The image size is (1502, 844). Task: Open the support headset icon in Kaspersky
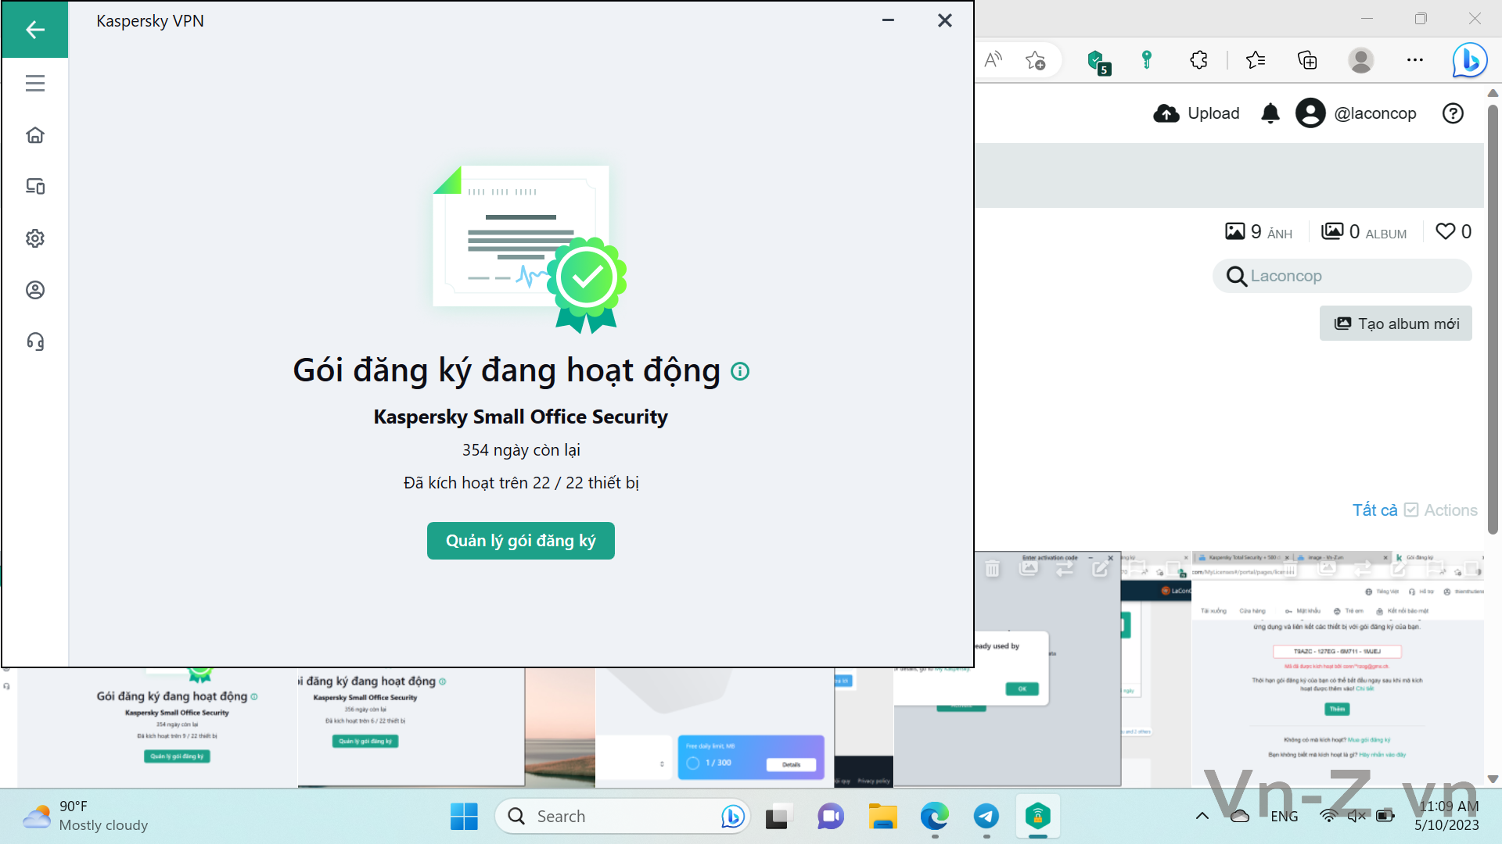35,342
